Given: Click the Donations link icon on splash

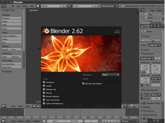Looking at the screenshot, I should [44, 82].
